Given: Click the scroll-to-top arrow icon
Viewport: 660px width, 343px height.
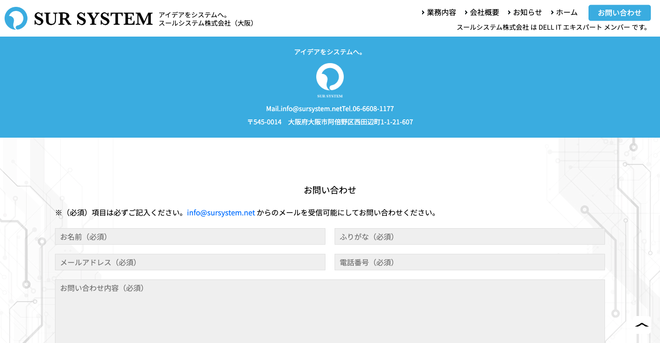Looking at the screenshot, I should click(x=642, y=325).
